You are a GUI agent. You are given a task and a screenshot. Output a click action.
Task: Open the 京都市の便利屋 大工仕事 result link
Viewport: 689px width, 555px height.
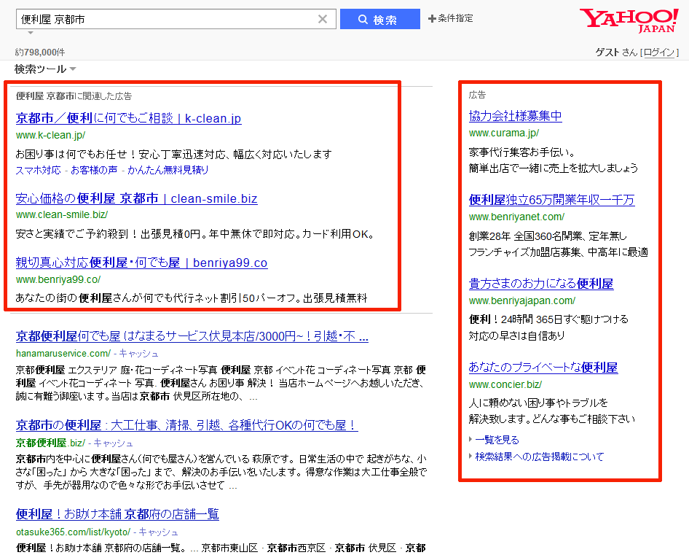[186, 425]
